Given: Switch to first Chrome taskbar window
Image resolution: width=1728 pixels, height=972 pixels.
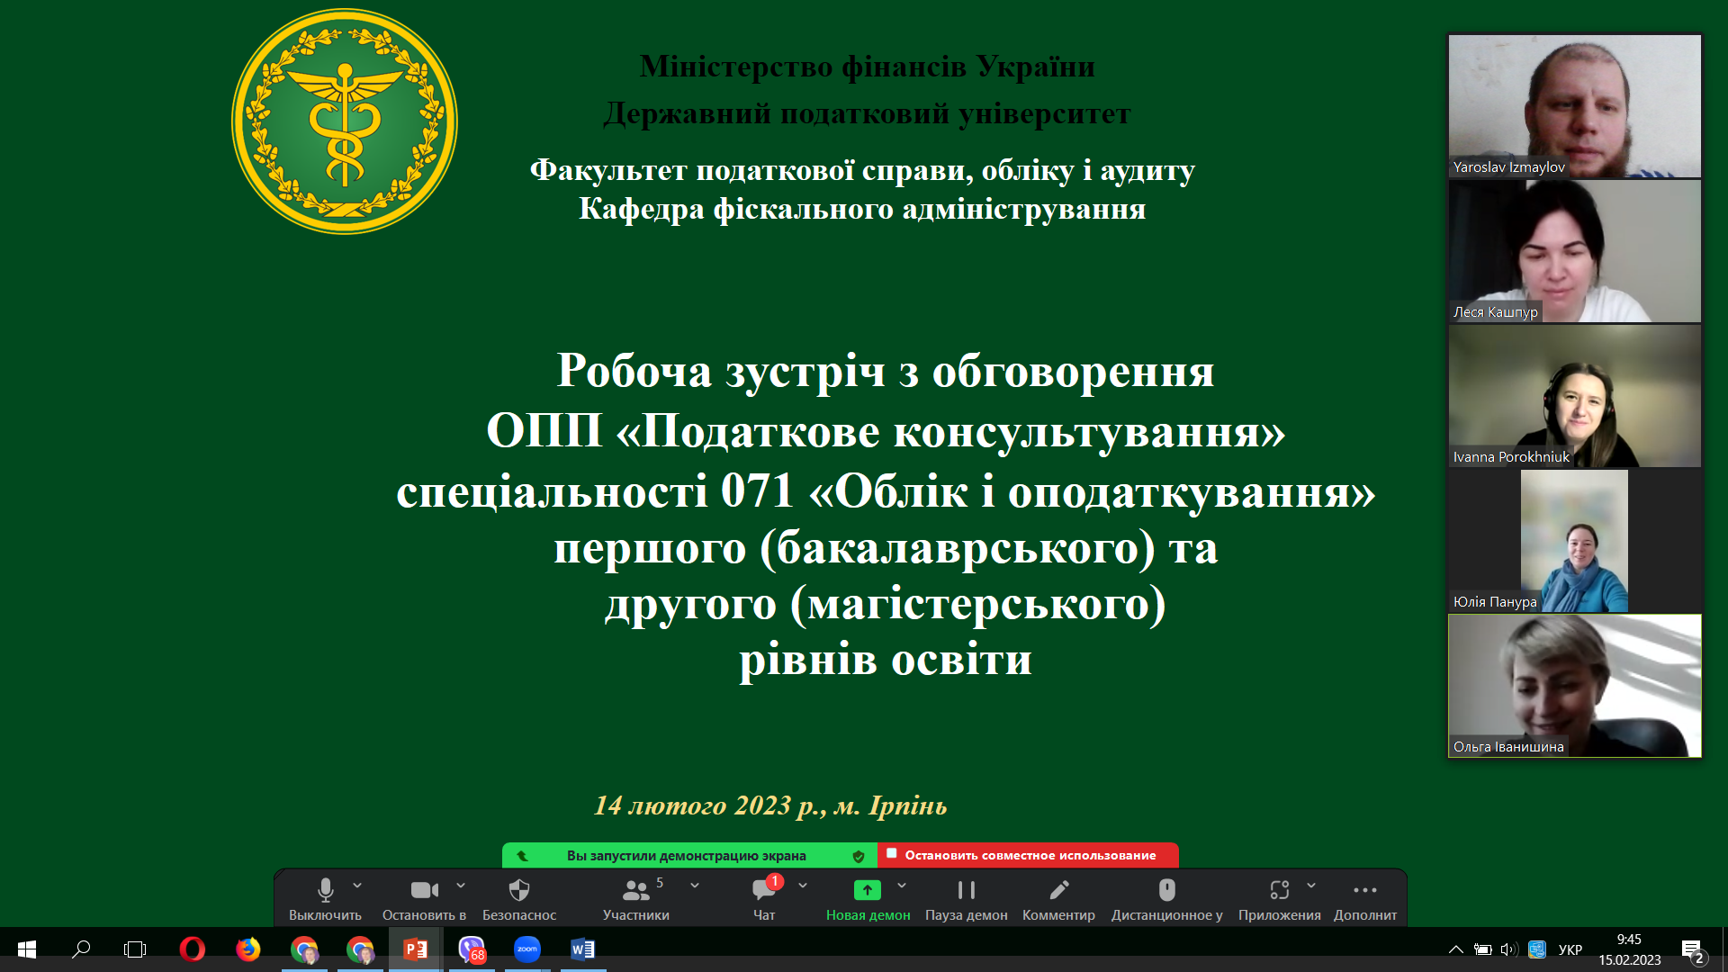Looking at the screenshot, I should (x=304, y=949).
